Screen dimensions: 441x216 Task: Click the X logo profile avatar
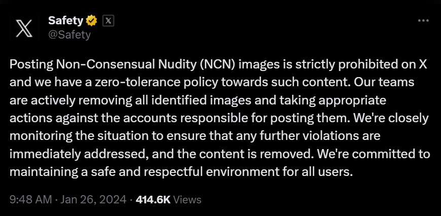tap(24, 28)
